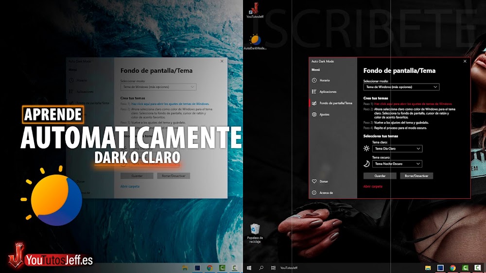
Task: Expand the Seleccionar modo dropdown in the dark window
Action: (x=401, y=87)
